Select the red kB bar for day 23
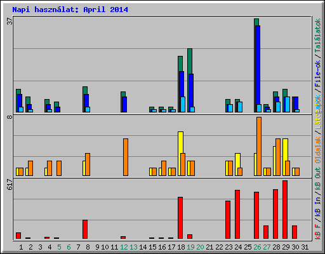Viewport: 325px width, 254px height. click(x=228, y=220)
